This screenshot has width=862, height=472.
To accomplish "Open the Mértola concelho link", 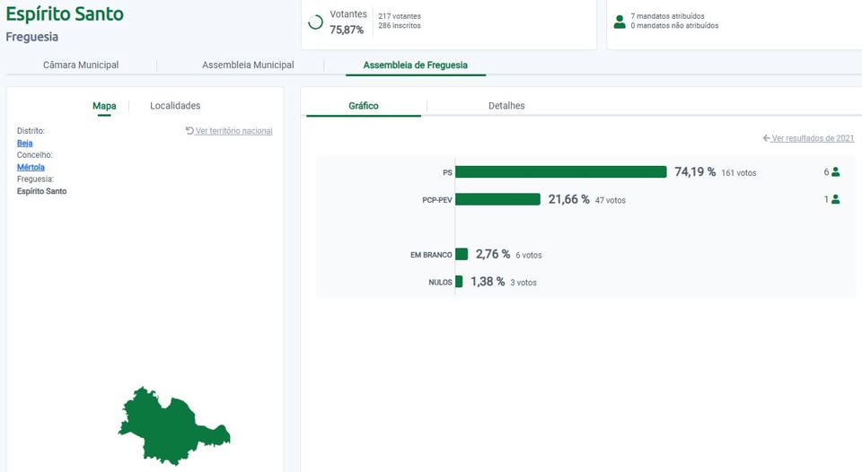I will coord(31,167).
